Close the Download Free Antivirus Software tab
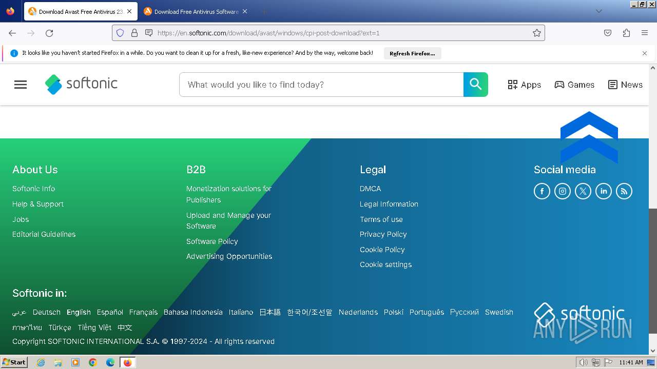This screenshot has height=369, width=657. tap(245, 11)
